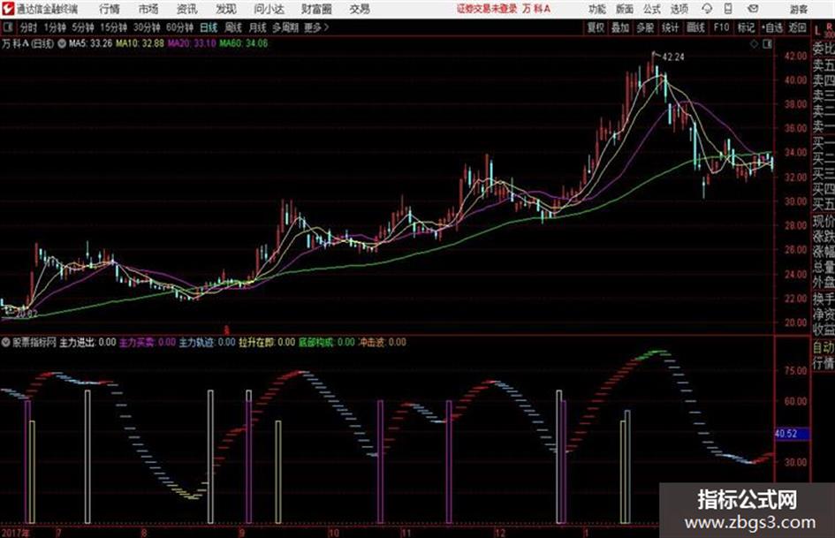Screen dimensions: 835x538
Task: Click the 40.52 highlighted indicator value
Action: 792,434
